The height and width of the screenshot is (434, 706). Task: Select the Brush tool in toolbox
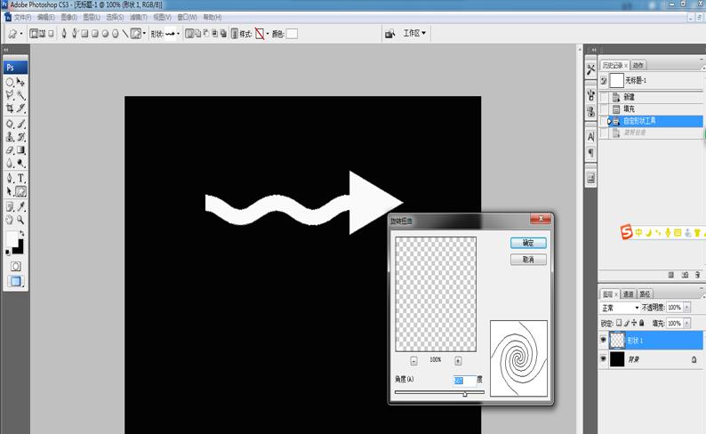(20, 124)
